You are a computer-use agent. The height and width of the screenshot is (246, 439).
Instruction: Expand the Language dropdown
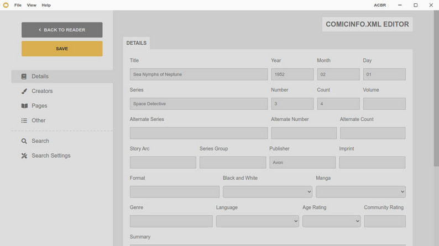click(257, 221)
